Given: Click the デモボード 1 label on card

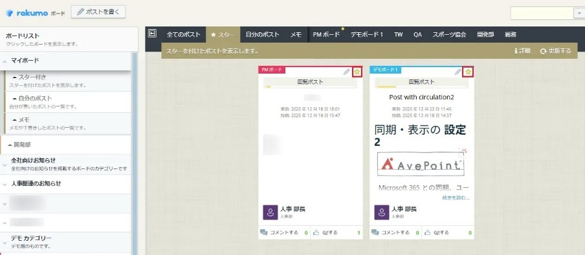Looking at the screenshot, I should (385, 70).
